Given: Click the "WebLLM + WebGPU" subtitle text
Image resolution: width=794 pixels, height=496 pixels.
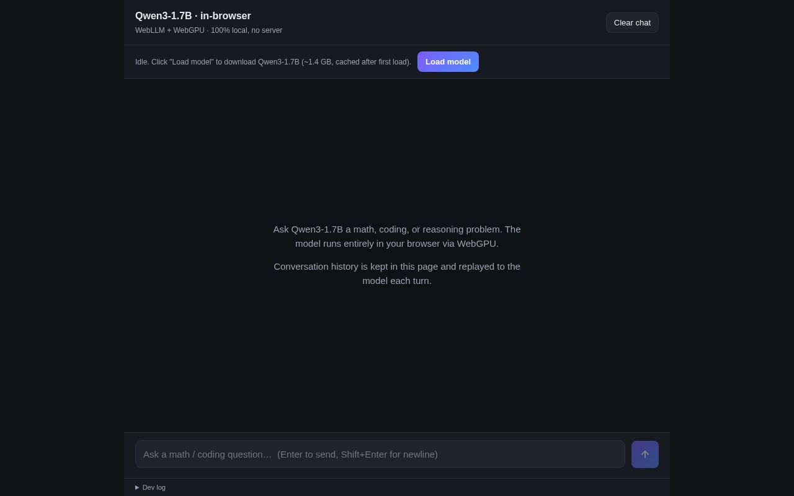Looking at the screenshot, I should [x=208, y=30].
